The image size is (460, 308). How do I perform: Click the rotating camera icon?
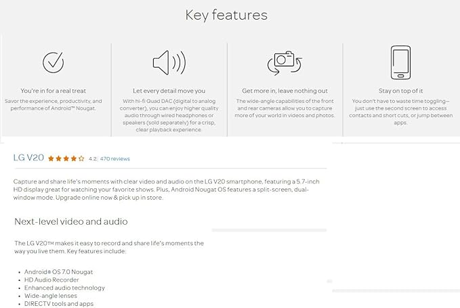285,63
